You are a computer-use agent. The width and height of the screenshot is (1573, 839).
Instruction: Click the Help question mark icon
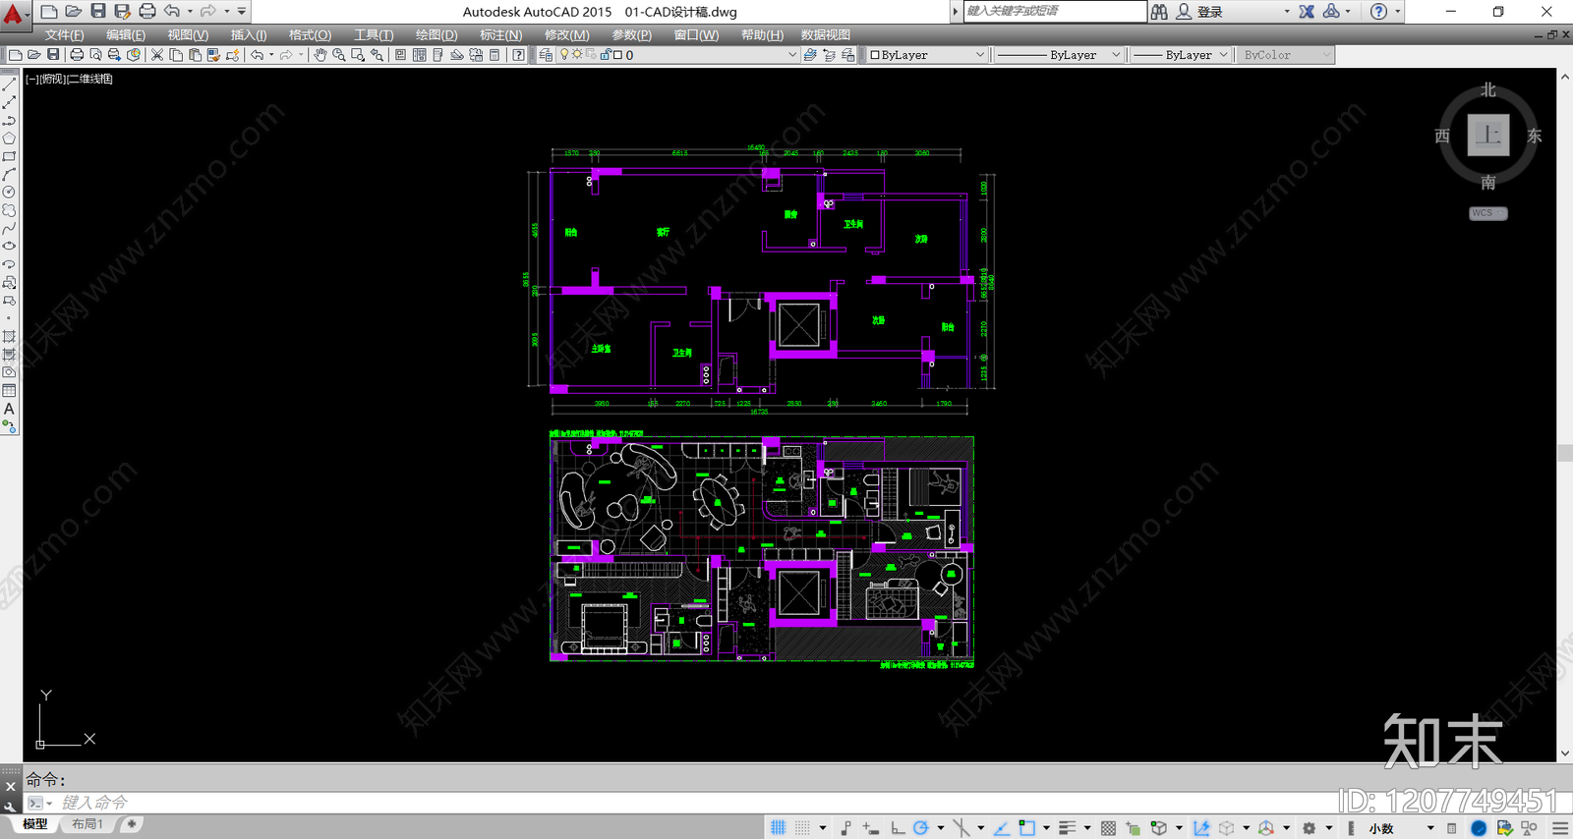point(1379,12)
